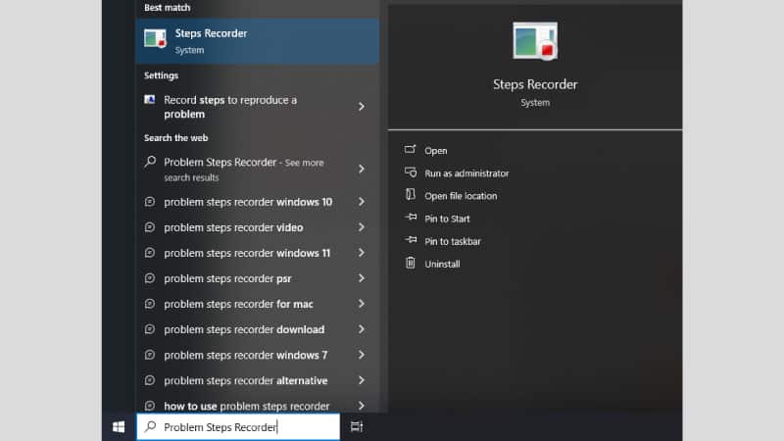Viewport: 784px width, 441px height.
Task: Expand arrow for Problem Steps Recorder see more results
Action: (x=361, y=169)
